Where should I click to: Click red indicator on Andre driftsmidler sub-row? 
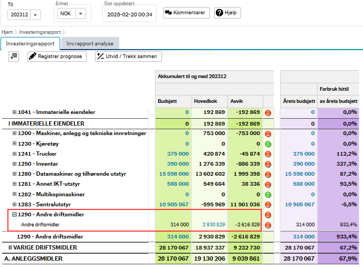(268, 225)
